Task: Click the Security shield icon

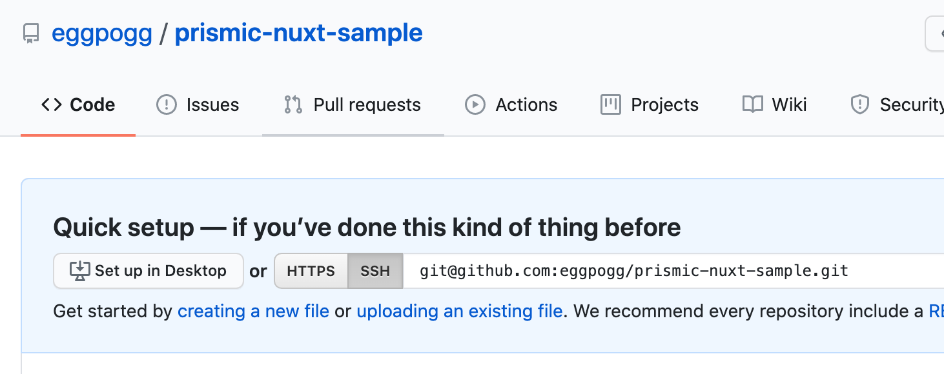Action: click(x=860, y=104)
